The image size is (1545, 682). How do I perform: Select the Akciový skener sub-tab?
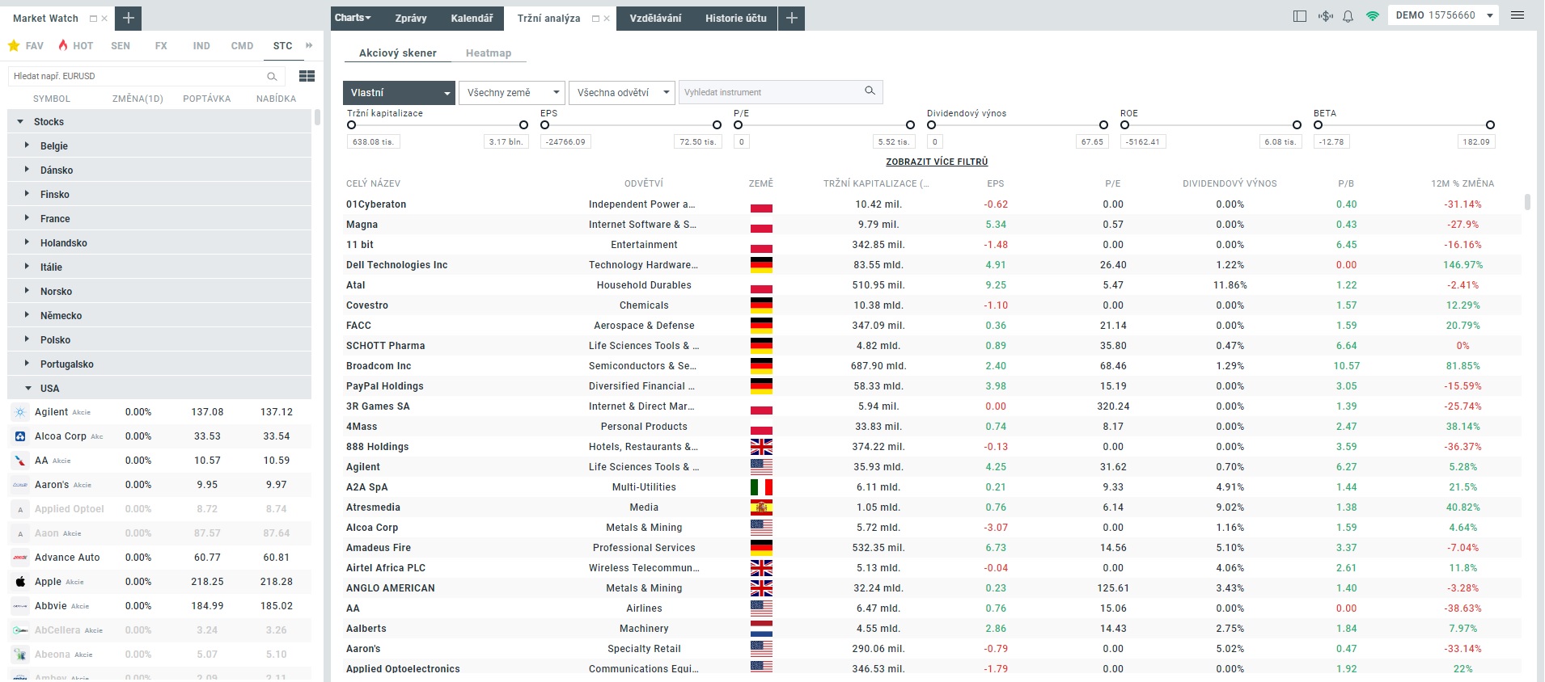coord(397,53)
